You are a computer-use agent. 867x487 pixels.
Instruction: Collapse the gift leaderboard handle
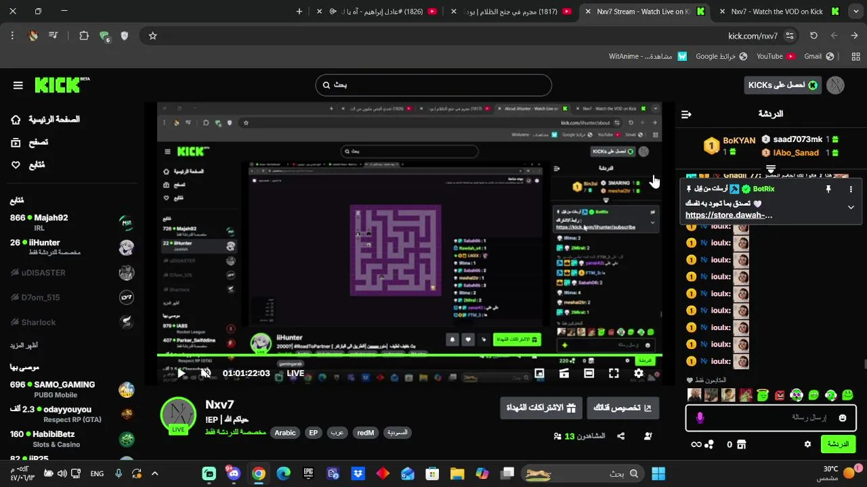click(771, 168)
